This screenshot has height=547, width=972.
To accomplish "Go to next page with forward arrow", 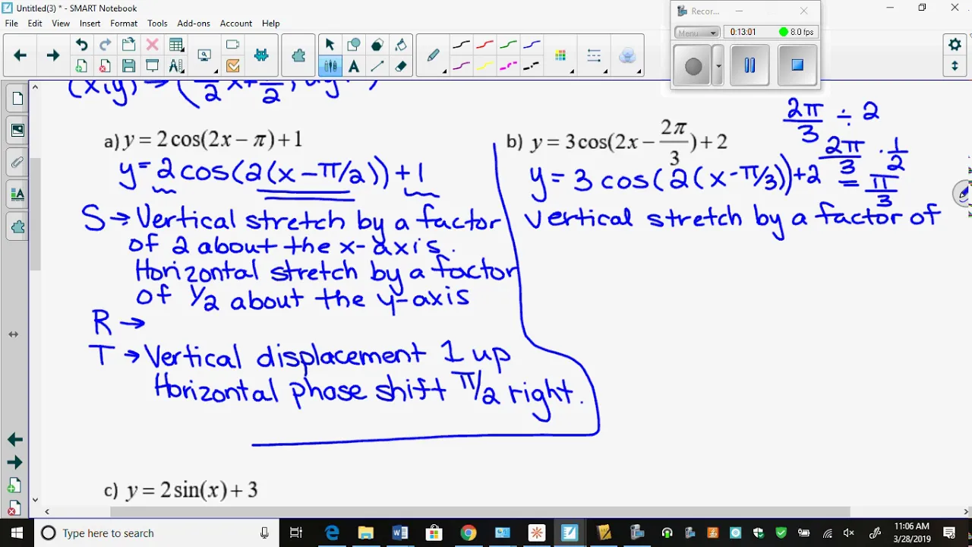I will coord(52,55).
